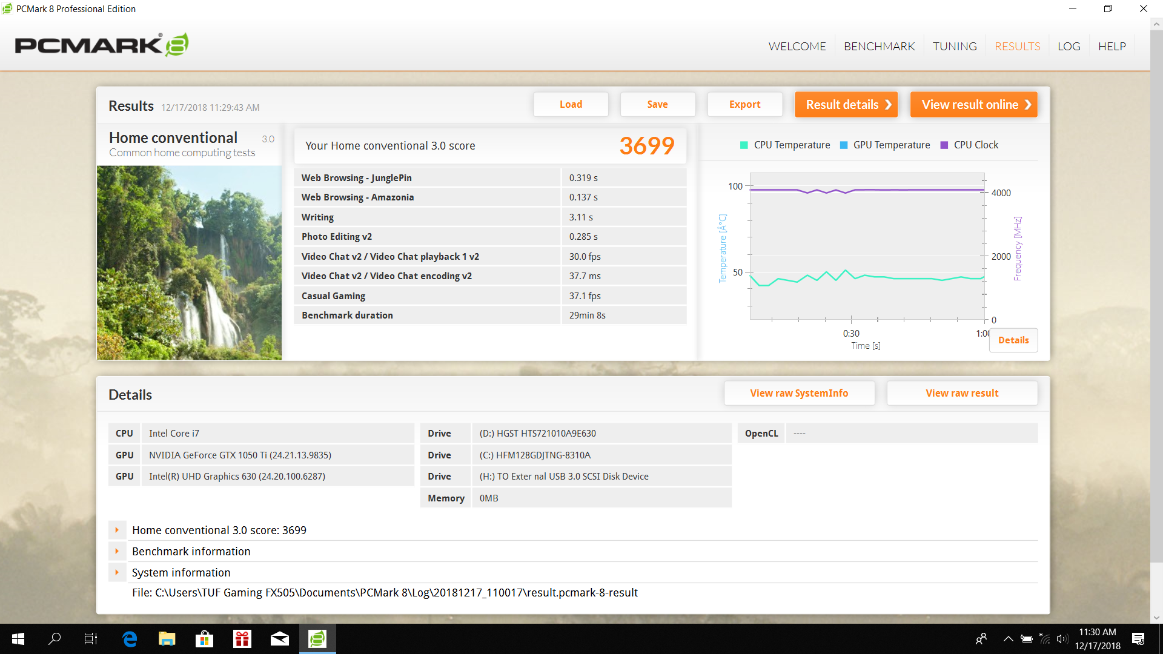Image resolution: width=1163 pixels, height=654 pixels.
Task: Select Video Chat playback 1 v2 row
Action: (490, 256)
